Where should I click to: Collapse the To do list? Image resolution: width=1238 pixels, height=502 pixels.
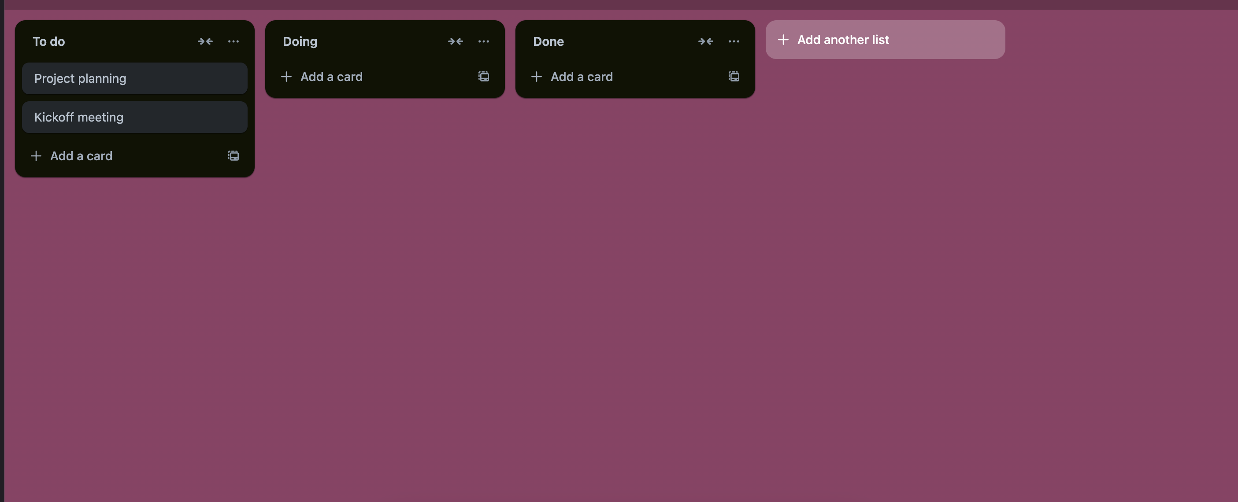205,41
